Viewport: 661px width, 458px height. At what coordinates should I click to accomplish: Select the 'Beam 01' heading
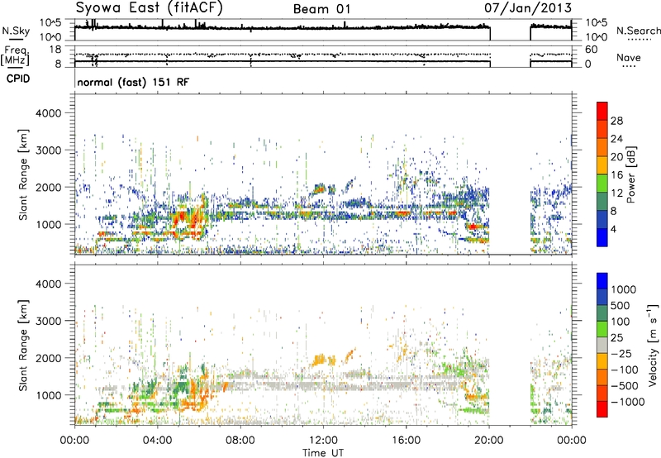pyautogui.click(x=322, y=9)
